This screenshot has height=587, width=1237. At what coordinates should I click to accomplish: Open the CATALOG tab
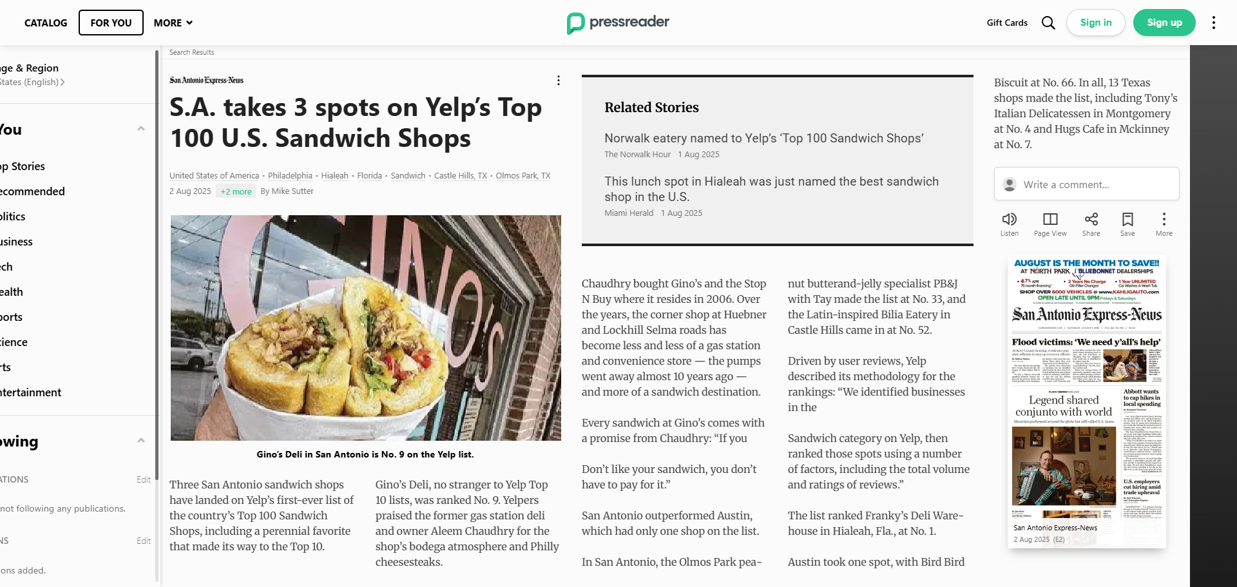pos(46,23)
